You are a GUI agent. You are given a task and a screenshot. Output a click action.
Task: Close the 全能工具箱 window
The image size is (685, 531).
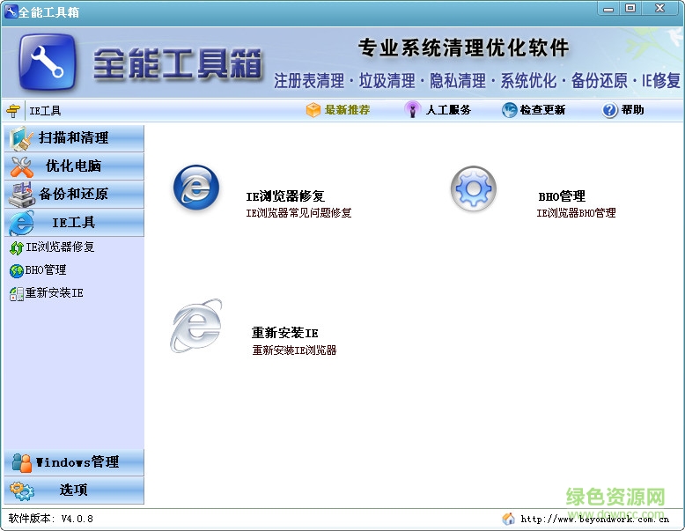coord(659,8)
